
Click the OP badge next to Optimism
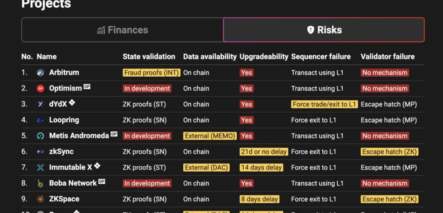click(x=87, y=87)
